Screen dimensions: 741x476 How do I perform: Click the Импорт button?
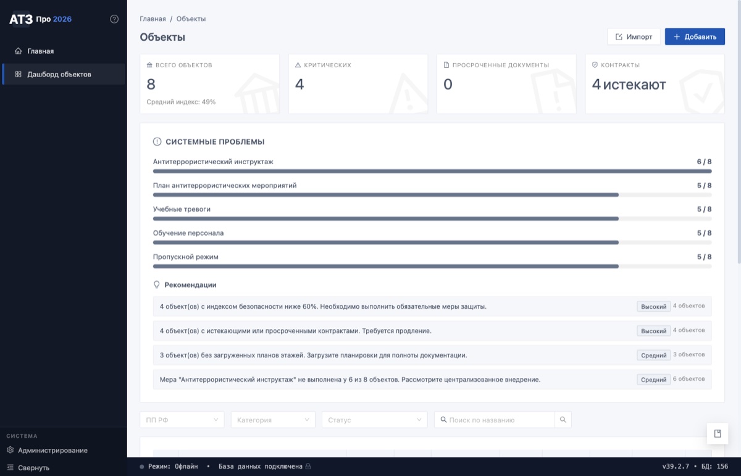pyautogui.click(x=632, y=36)
